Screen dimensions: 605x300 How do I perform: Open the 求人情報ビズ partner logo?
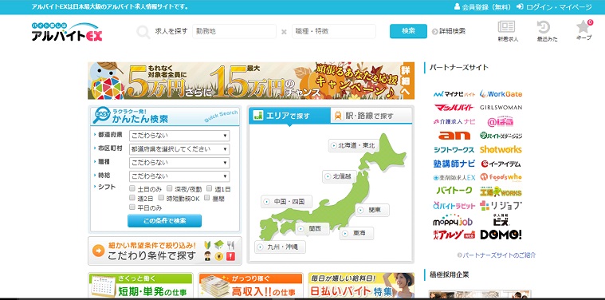tap(501, 219)
